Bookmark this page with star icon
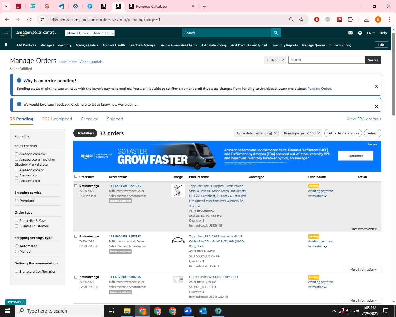The width and height of the screenshot is (396, 317). click(x=301, y=20)
